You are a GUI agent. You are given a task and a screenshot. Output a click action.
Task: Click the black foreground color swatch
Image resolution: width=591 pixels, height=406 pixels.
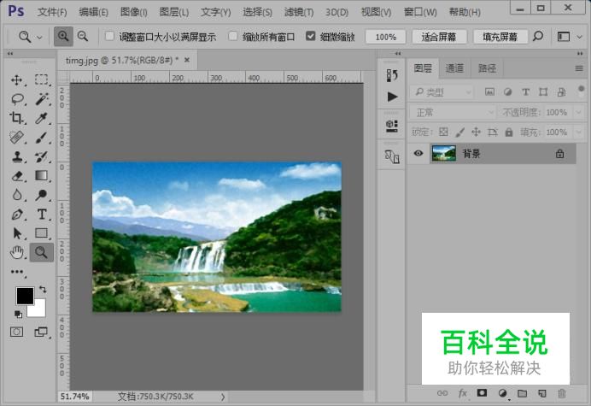25,296
